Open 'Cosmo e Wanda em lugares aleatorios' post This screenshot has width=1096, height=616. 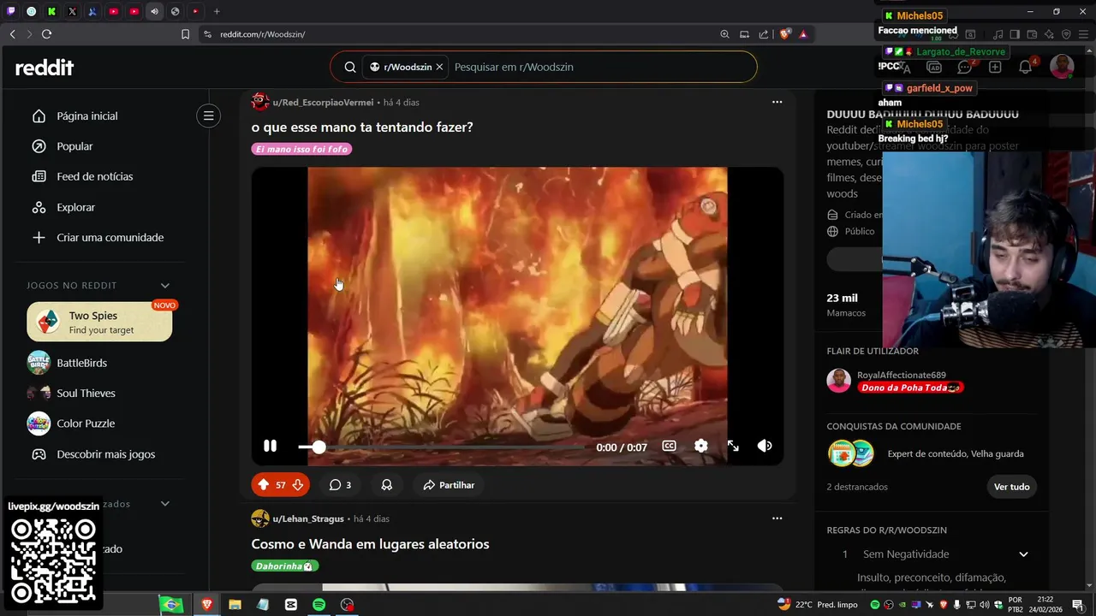point(370,544)
